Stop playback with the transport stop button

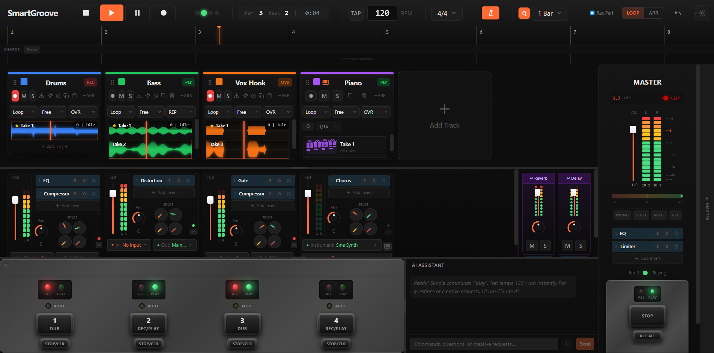coord(86,13)
